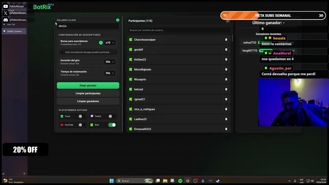Delete rgmati21 with its trash icon
The width and height of the screenshot is (329, 185).
(226, 99)
